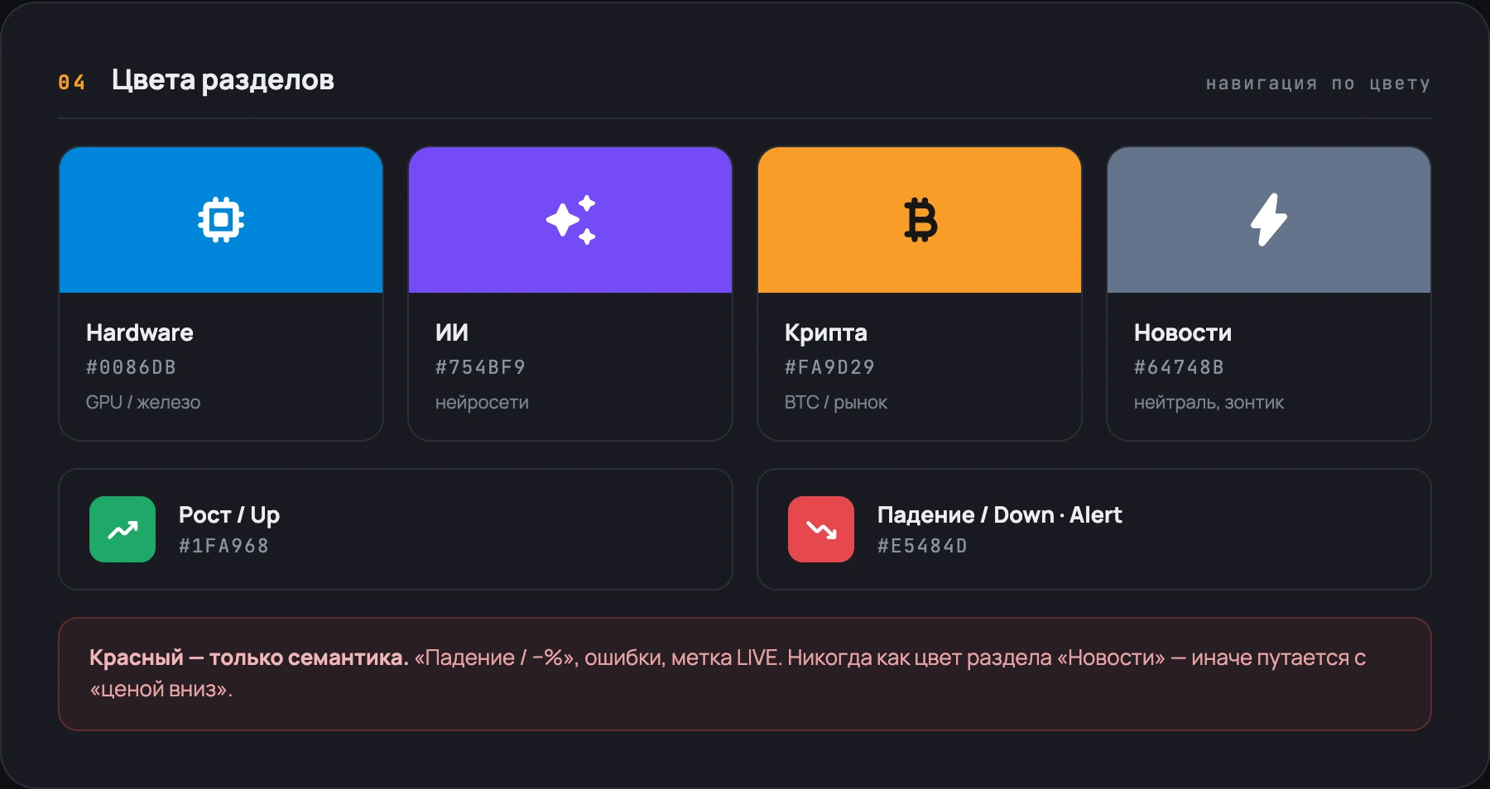Click the 'навигация по цвету' caption
The height and width of the screenshot is (789, 1490).
pos(1319,84)
